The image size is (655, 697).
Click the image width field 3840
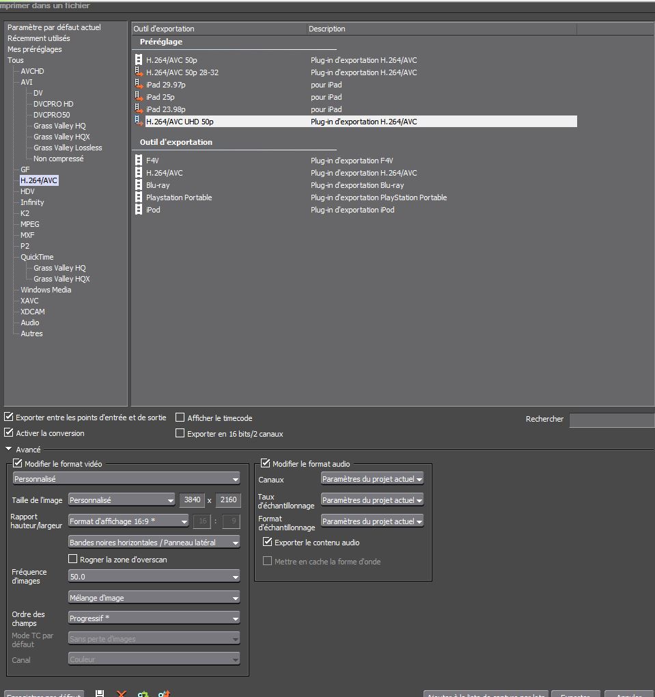click(192, 500)
